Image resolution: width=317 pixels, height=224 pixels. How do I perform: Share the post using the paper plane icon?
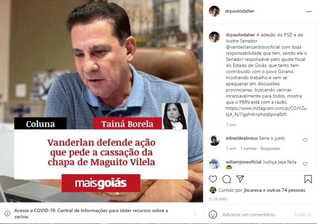tap(240, 179)
